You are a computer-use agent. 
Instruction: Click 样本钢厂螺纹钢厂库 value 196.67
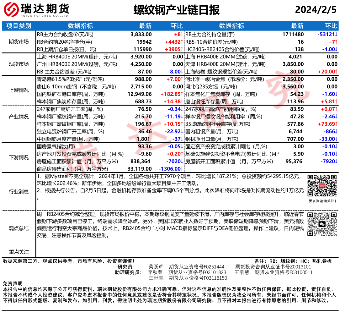143,124
